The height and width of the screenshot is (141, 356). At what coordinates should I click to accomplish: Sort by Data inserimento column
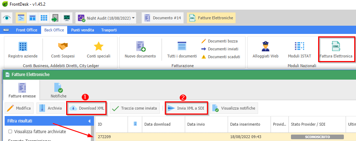tap(249, 124)
